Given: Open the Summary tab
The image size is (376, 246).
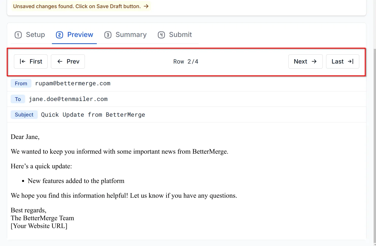Looking at the screenshot, I should point(131,35).
